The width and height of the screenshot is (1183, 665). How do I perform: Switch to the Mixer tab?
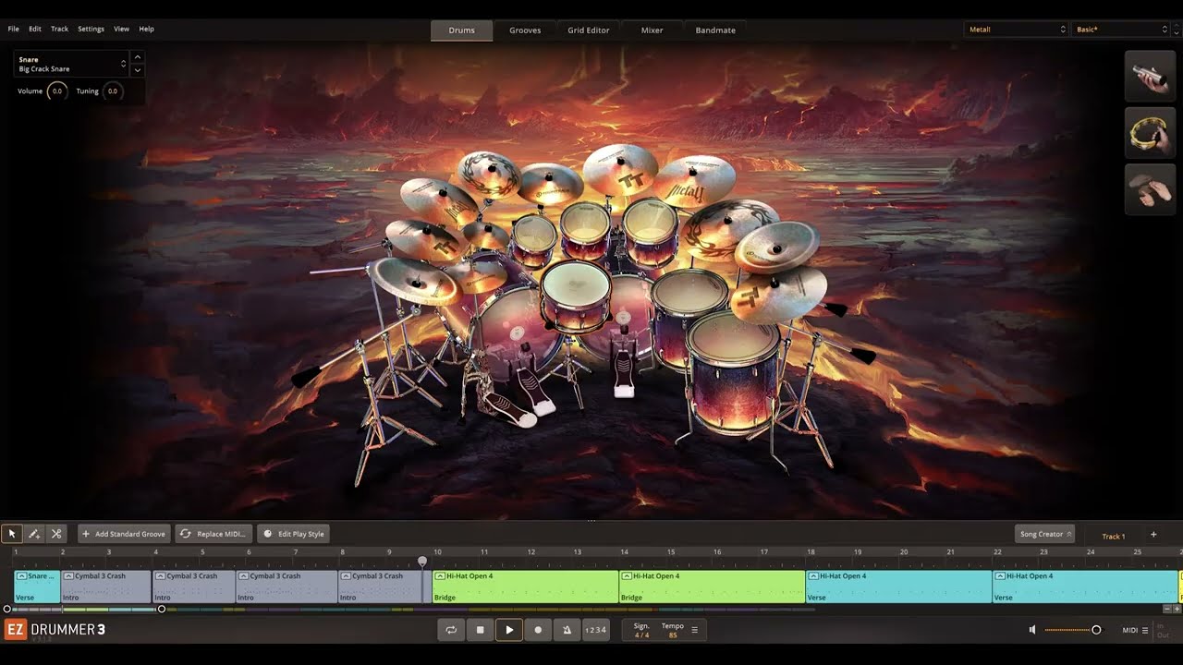[x=652, y=30]
